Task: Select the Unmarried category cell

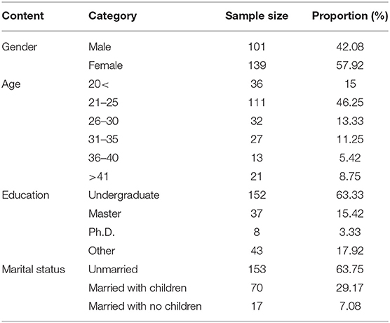Action: coord(113,269)
